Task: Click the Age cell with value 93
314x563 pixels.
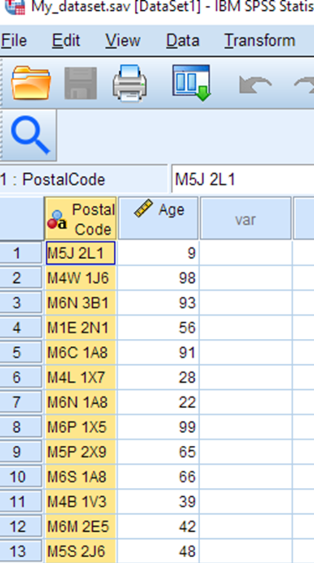Action: (x=158, y=303)
